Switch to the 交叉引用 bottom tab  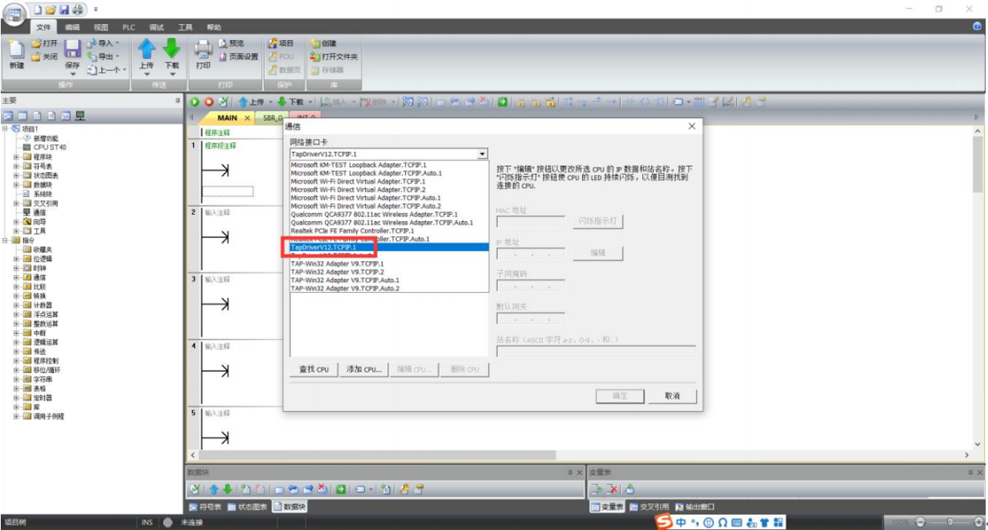pos(650,507)
